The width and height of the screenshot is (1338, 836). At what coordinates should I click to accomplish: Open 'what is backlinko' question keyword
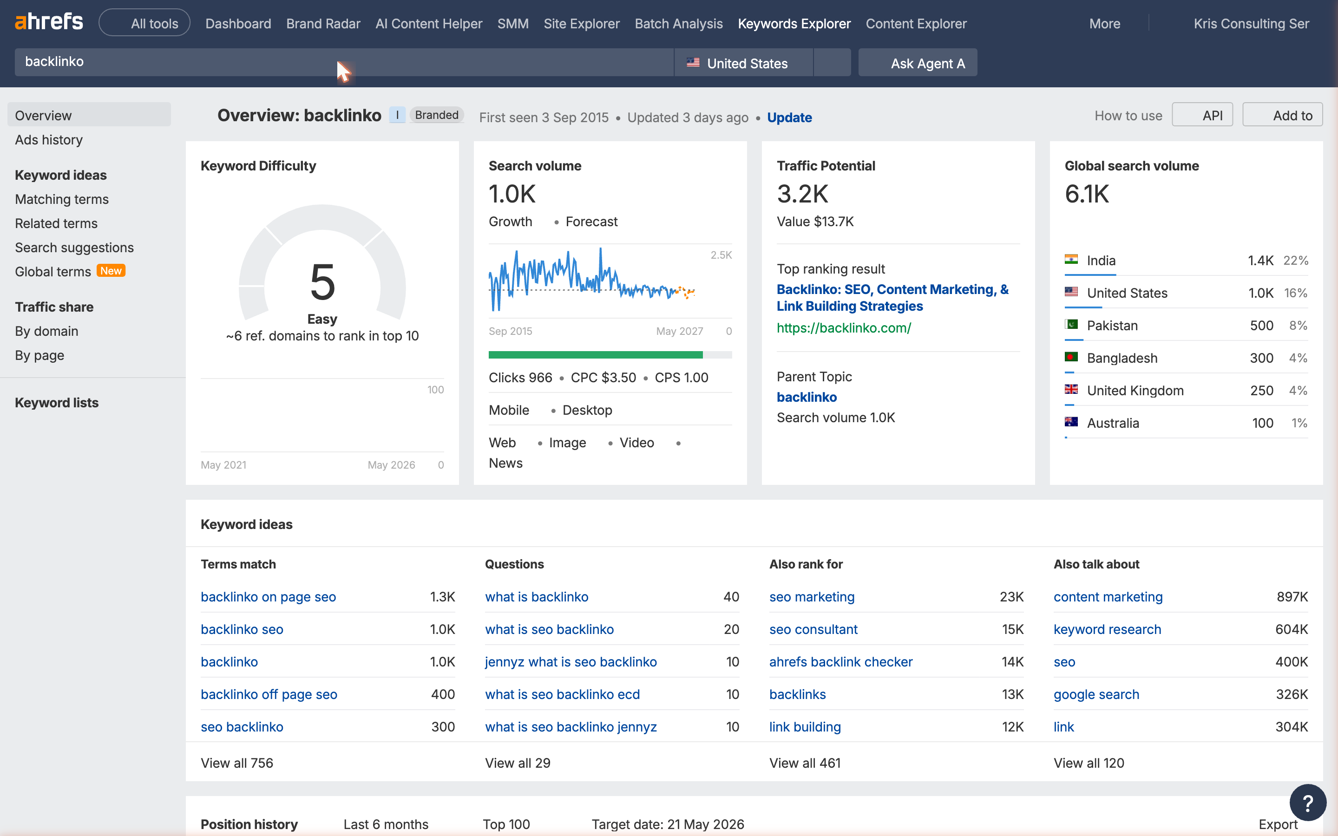point(536,597)
